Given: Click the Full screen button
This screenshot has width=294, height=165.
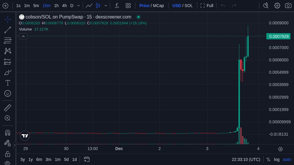Looking at the screenshot, I should 207,6.
